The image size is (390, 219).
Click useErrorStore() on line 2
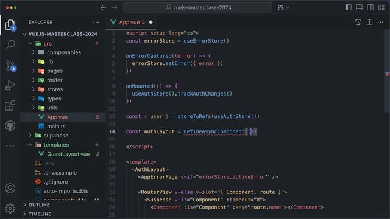206,41
